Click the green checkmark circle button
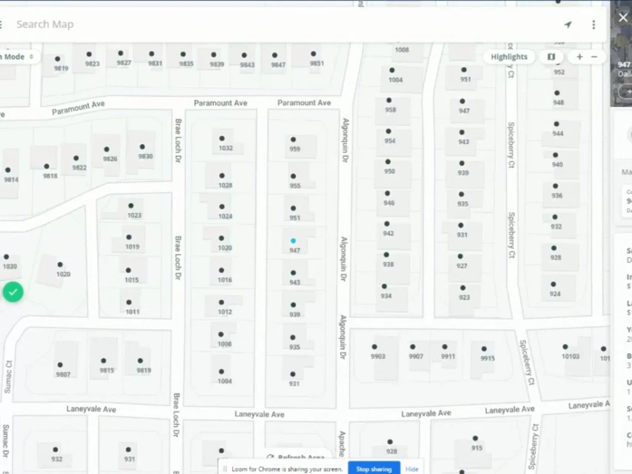 click(x=13, y=292)
